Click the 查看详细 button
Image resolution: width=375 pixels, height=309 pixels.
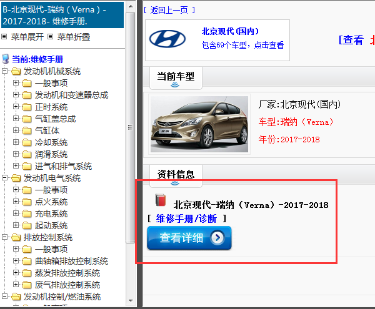(x=189, y=238)
